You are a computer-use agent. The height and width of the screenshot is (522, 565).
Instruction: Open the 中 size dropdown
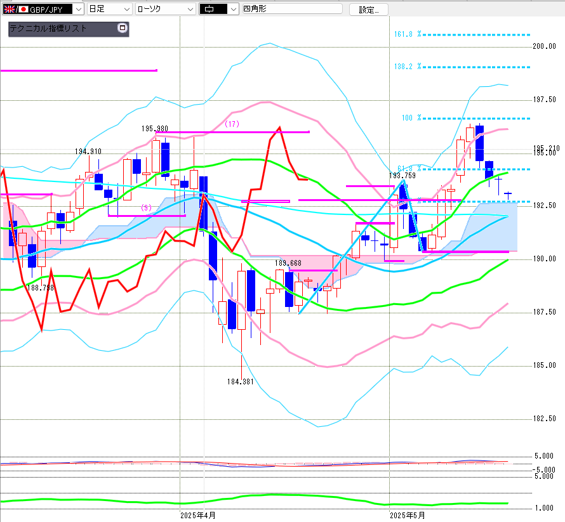coord(219,9)
